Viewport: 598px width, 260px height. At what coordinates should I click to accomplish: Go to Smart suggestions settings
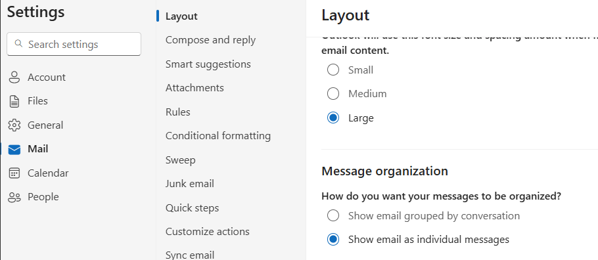[x=208, y=64]
